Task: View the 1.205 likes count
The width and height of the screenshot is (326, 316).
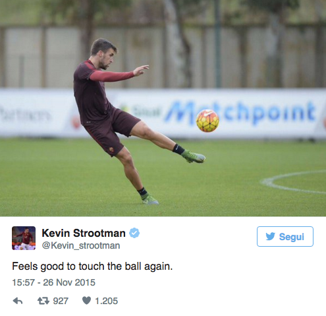Action: pos(106,301)
